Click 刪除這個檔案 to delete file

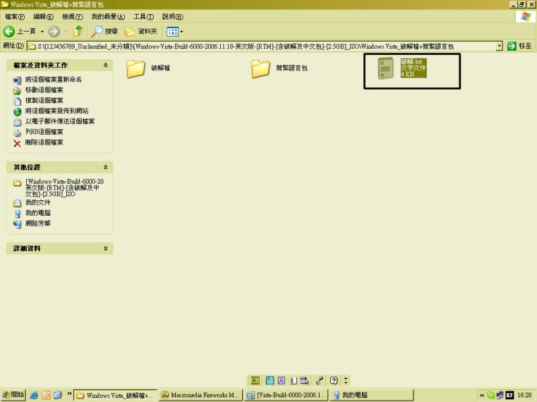coord(44,143)
